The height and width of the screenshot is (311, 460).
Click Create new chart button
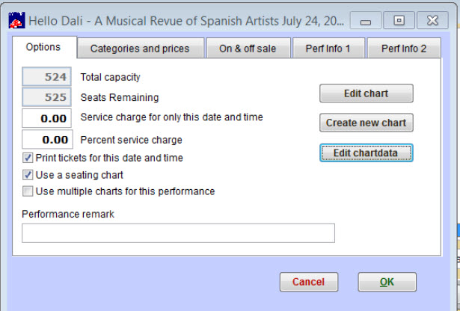click(366, 123)
